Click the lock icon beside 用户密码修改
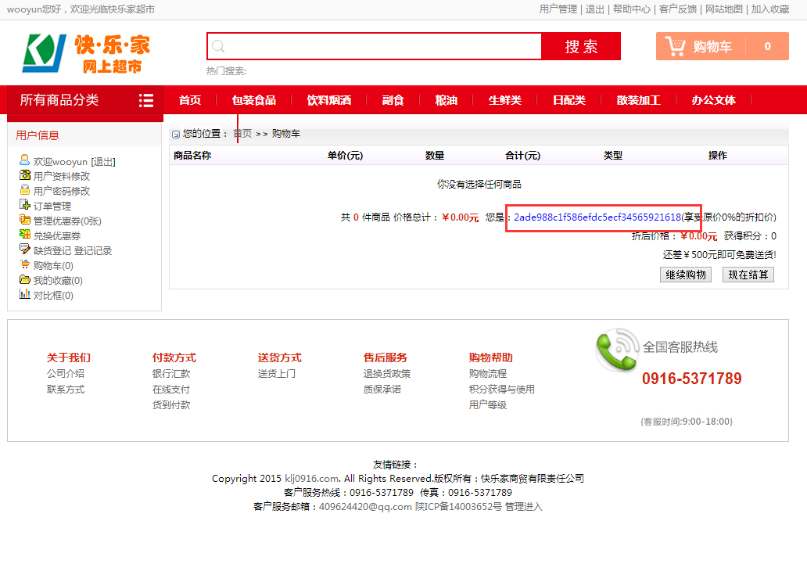 (x=25, y=189)
